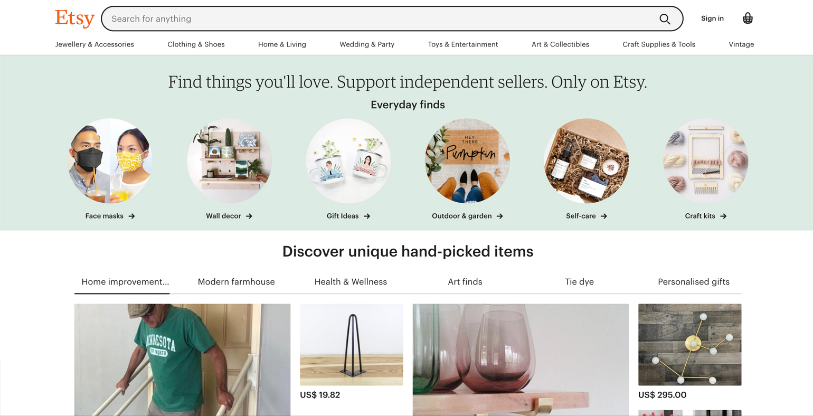This screenshot has height=416, width=813.
Task: Select the Health & Wellness tab
Action: pyautogui.click(x=351, y=281)
